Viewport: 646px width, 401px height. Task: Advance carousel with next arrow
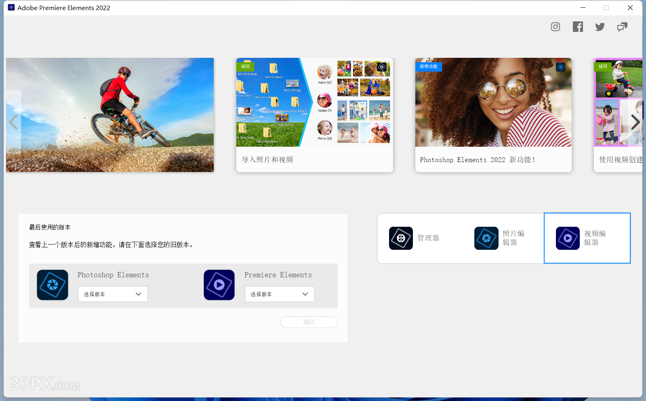pyautogui.click(x=635, y=122)
